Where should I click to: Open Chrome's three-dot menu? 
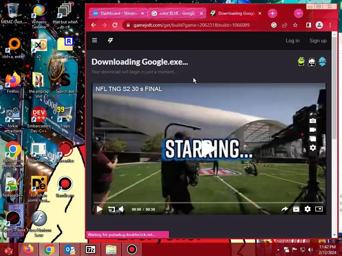click(x=330, y=25)
